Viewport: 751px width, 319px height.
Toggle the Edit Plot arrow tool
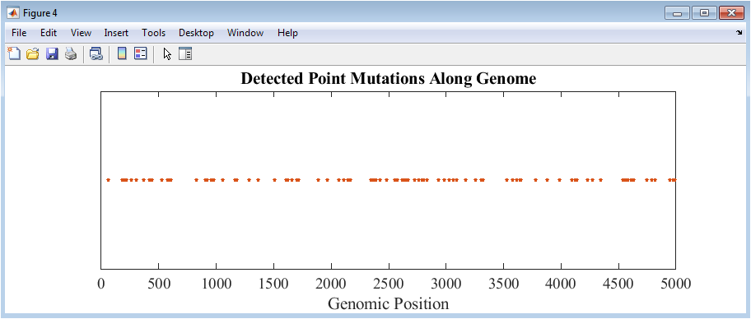click(x=166, y=53)
